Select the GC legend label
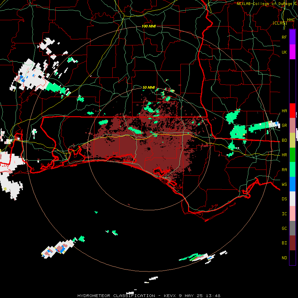 click(x=284, y=228)
